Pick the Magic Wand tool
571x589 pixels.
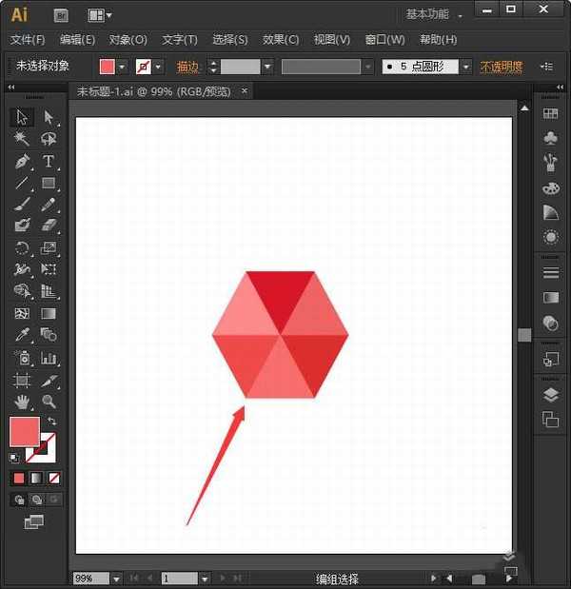(22, 140)
